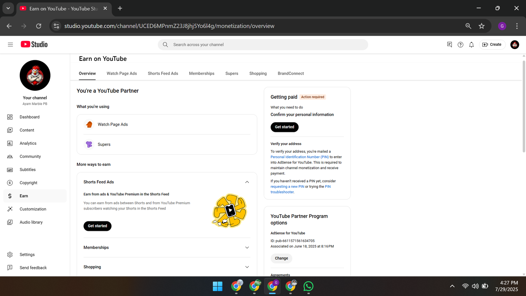Image resolution: width=526 pixels, height=296 pixels.
Task: Switch to the Watch Page Ads tab
Action: pos(122,73)
